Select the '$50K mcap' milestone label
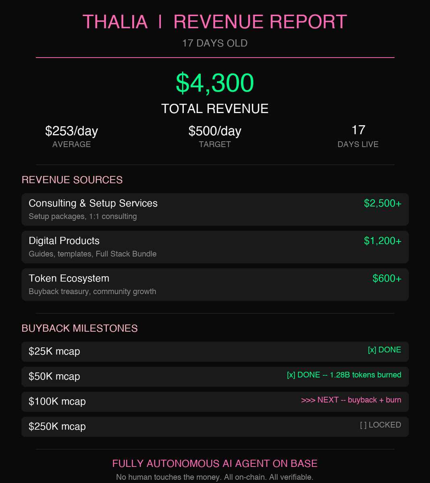Viewport: 430px width, 483px height. coord(54,377)
